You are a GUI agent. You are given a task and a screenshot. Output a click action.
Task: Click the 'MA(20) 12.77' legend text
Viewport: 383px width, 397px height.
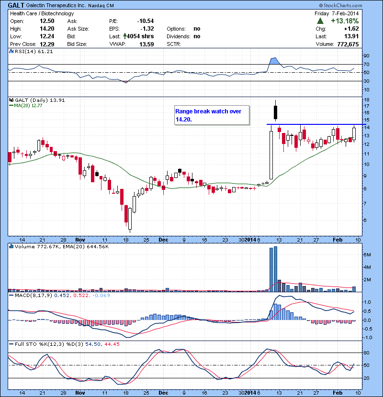[28, 106]
